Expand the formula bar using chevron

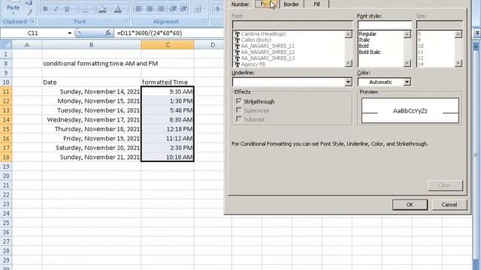[x=477, y=33]
